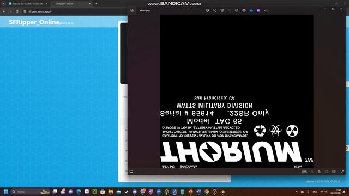Screen dimensions: 349x196
Task: Open Microsoft Edge from the taskbar
Action: (x=79, y=192)
